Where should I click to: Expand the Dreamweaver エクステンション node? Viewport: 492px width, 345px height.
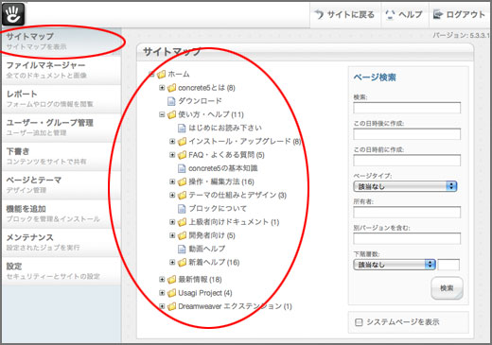coord(162,306)
